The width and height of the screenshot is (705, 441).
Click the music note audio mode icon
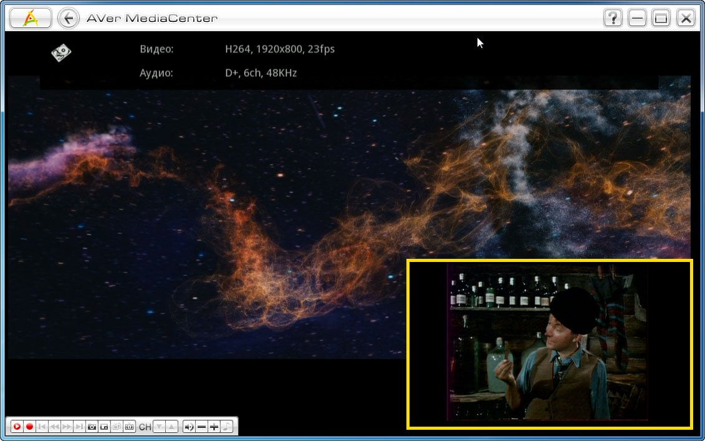227,426
